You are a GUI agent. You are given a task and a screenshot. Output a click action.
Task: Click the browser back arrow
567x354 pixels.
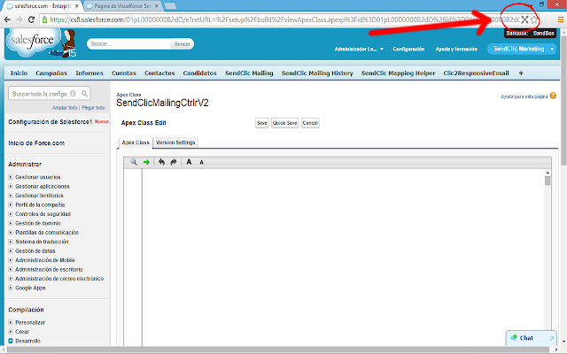(7, 19)
